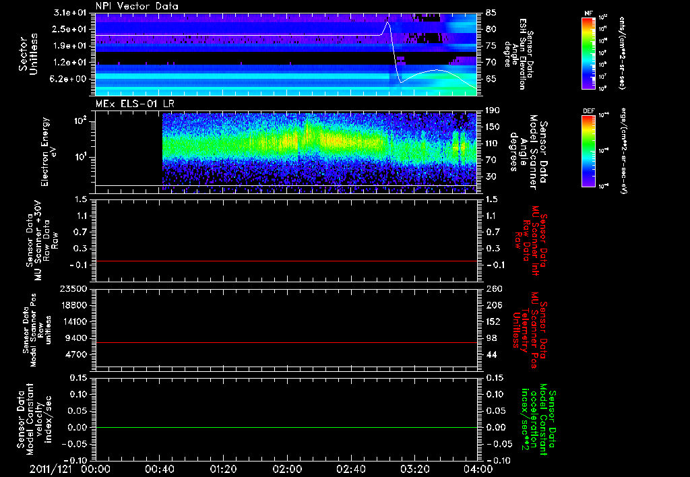This screenshot has width=690, height=477.
Task: Click the "cnts/(cm**2-sr-sec)" units label
Action: click(x=622, y=53)
